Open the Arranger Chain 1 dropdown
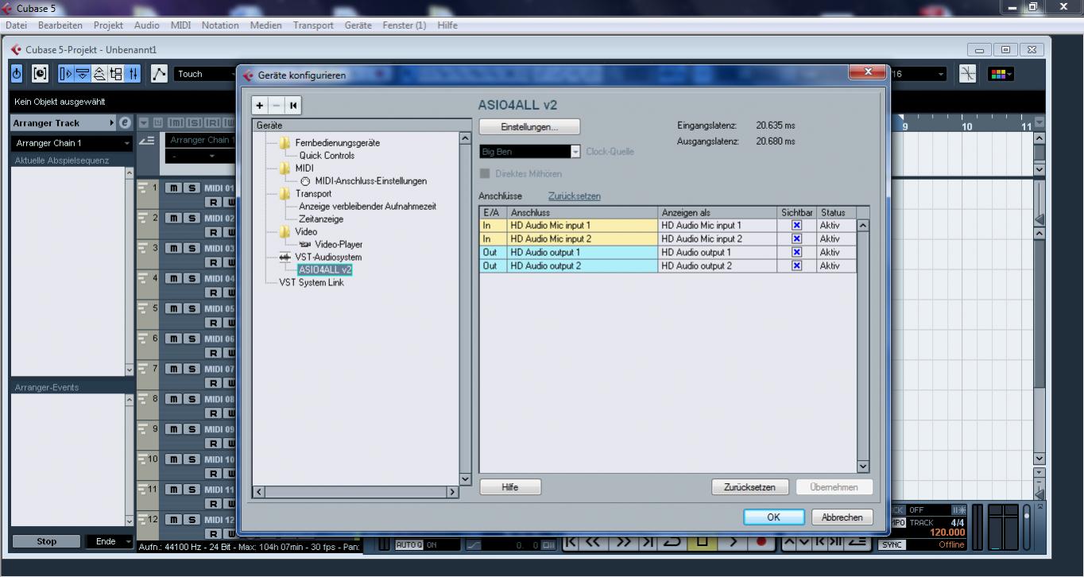The height and width of the screenshot is (577, 1084). [72, 143]
